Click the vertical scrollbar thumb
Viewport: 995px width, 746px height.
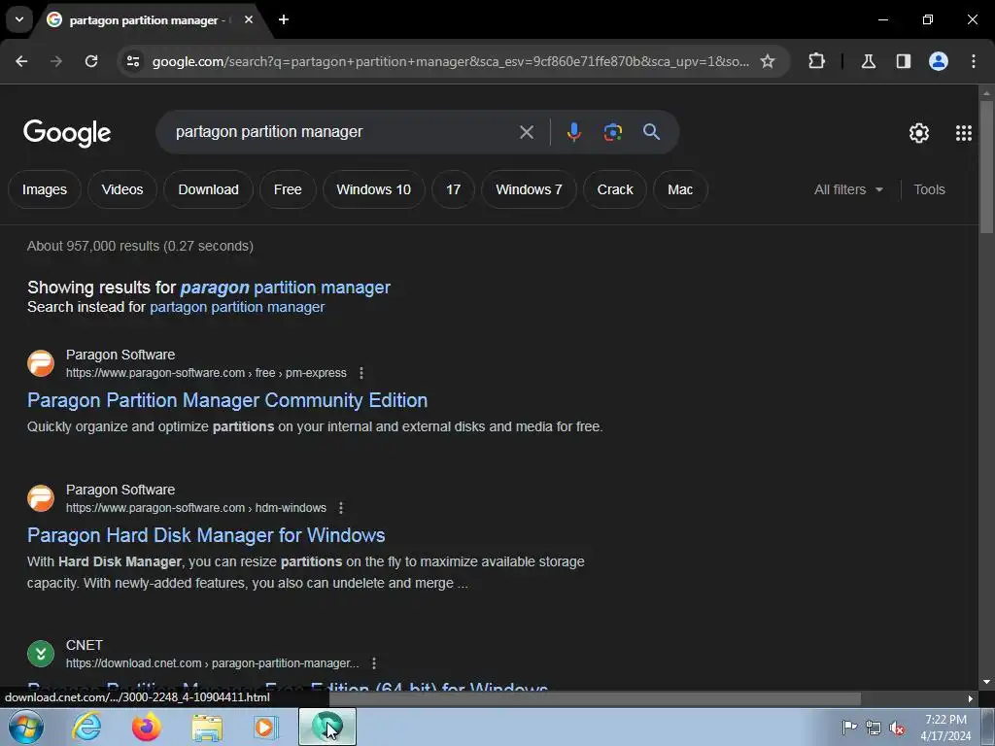pyautogui.click(x=987, y=167)
